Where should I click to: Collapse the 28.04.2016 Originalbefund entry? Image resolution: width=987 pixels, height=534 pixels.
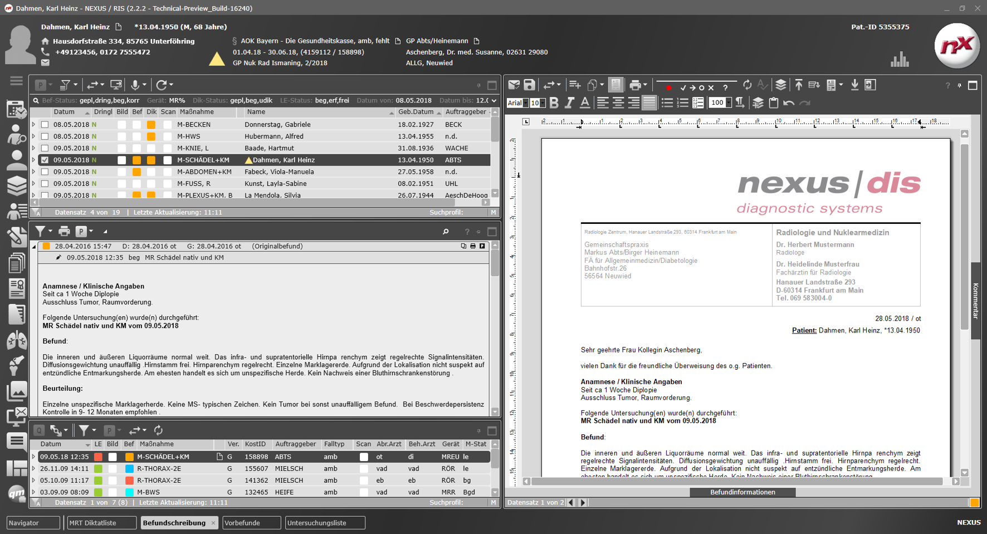34,246
